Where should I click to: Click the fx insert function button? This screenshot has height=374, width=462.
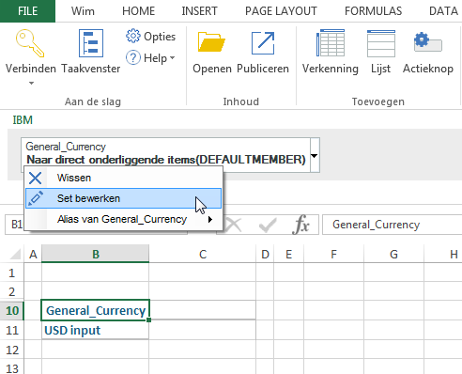point(301,225)
